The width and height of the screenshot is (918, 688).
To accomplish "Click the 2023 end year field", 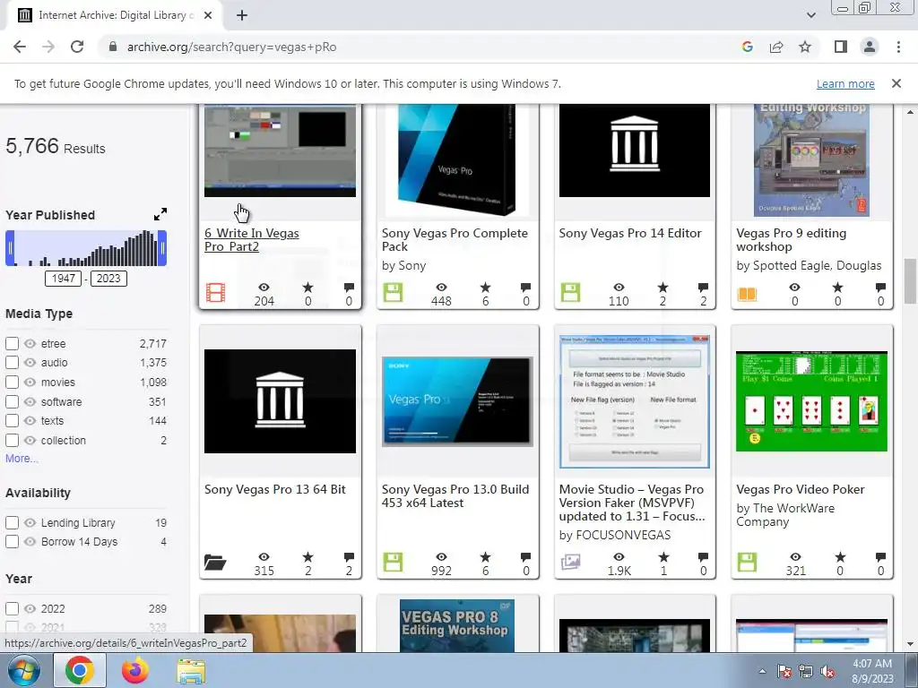I will click(x=108, y=279).
